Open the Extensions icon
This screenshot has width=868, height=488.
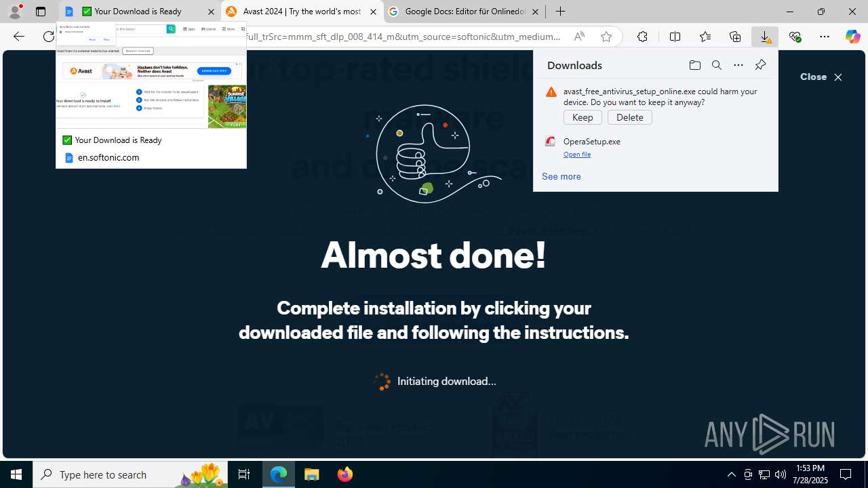[x=642, y=37]
